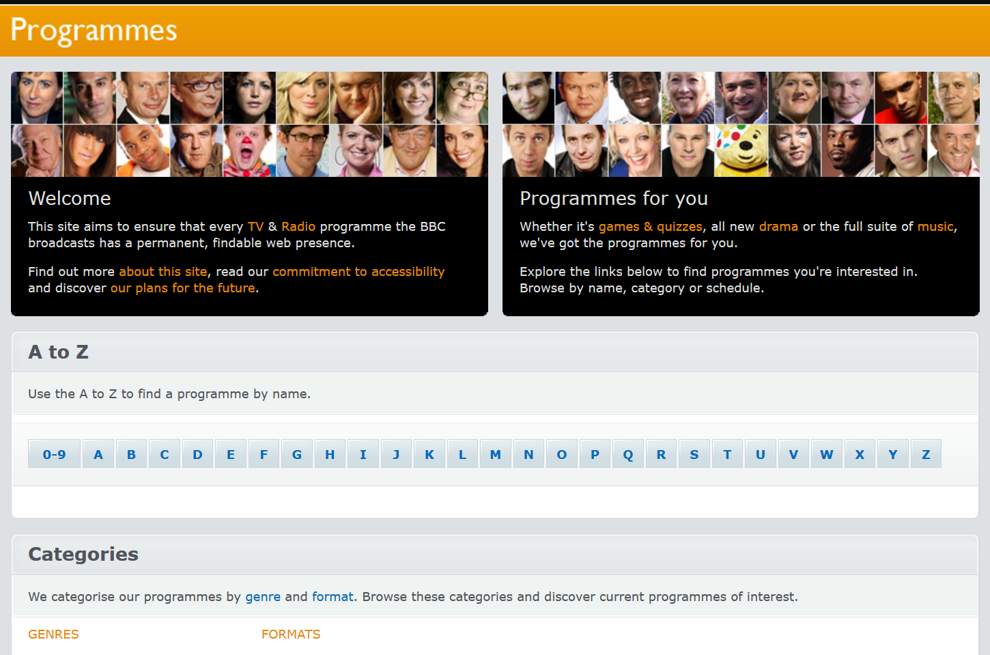Jump to letter Z programmes
Screen dimensions: 990x655
(926, 454)
